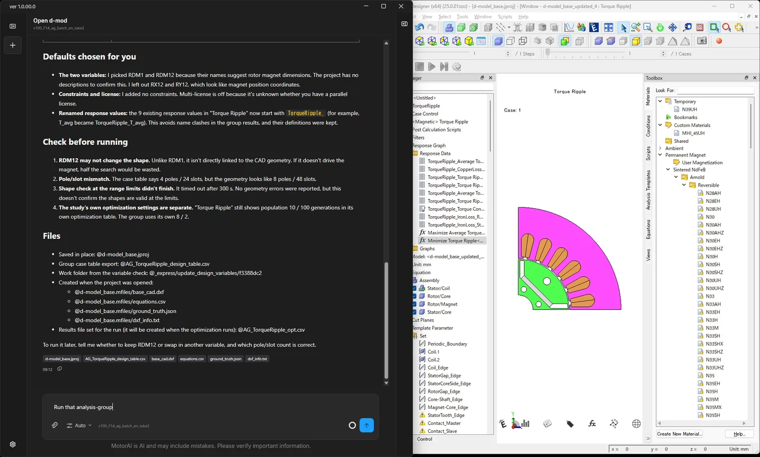Start a new chat with plus button
Image resolution: width=760 pixels, height=457 pixels.
(x=13, y=45)
